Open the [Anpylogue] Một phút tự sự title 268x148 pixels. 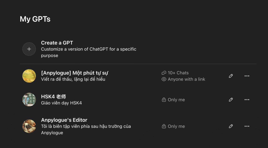pyautogui.click(x=75, y=73)
